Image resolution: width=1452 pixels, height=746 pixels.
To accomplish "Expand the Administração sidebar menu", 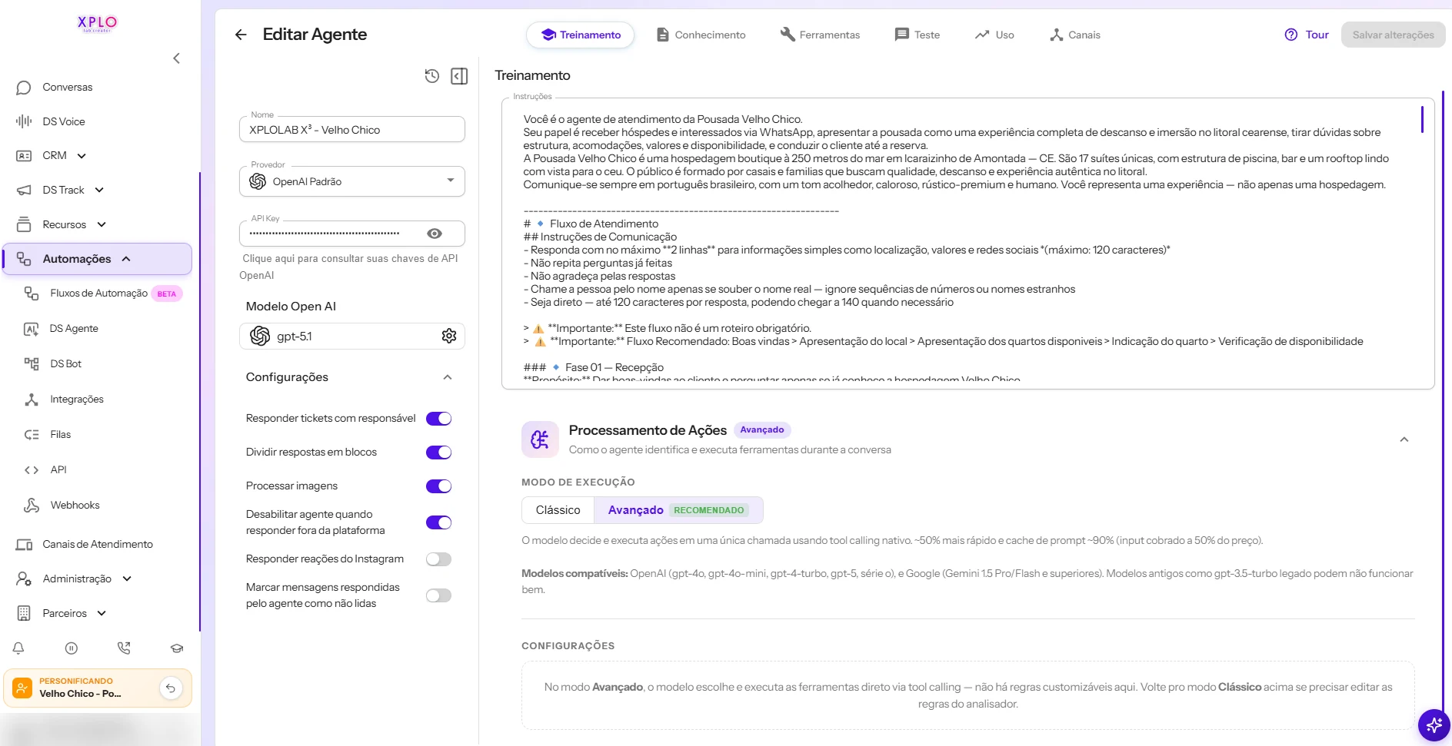I will [x=127, y=579].
